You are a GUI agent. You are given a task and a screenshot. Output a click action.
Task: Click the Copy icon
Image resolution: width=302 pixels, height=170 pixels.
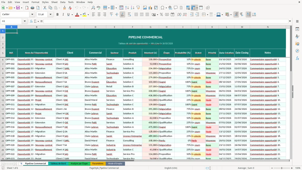(50, 8)
